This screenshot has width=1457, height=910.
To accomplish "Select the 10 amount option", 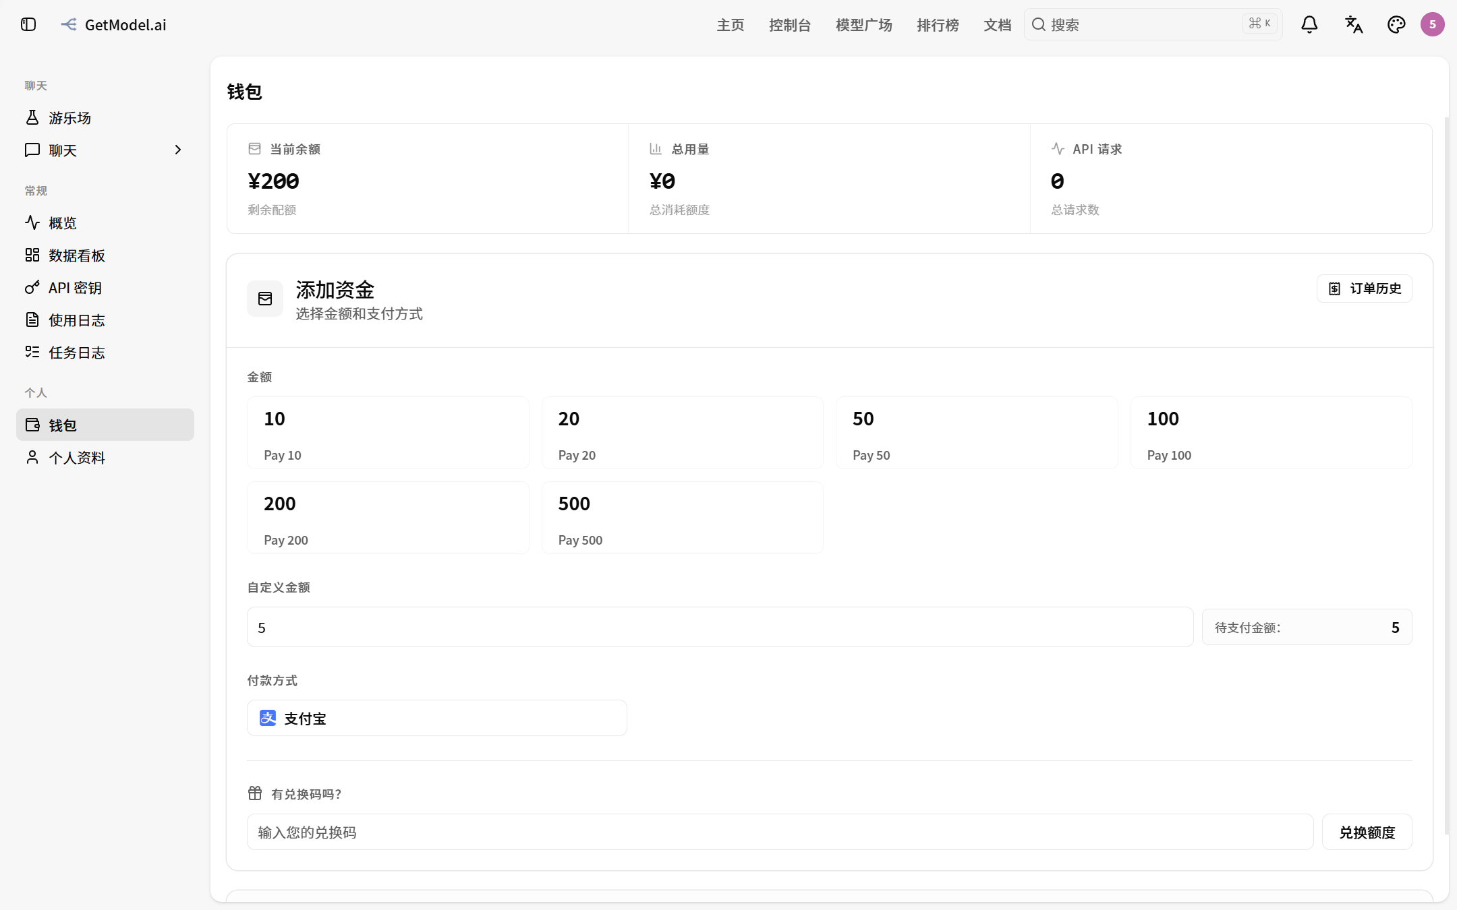I will 388,433.
